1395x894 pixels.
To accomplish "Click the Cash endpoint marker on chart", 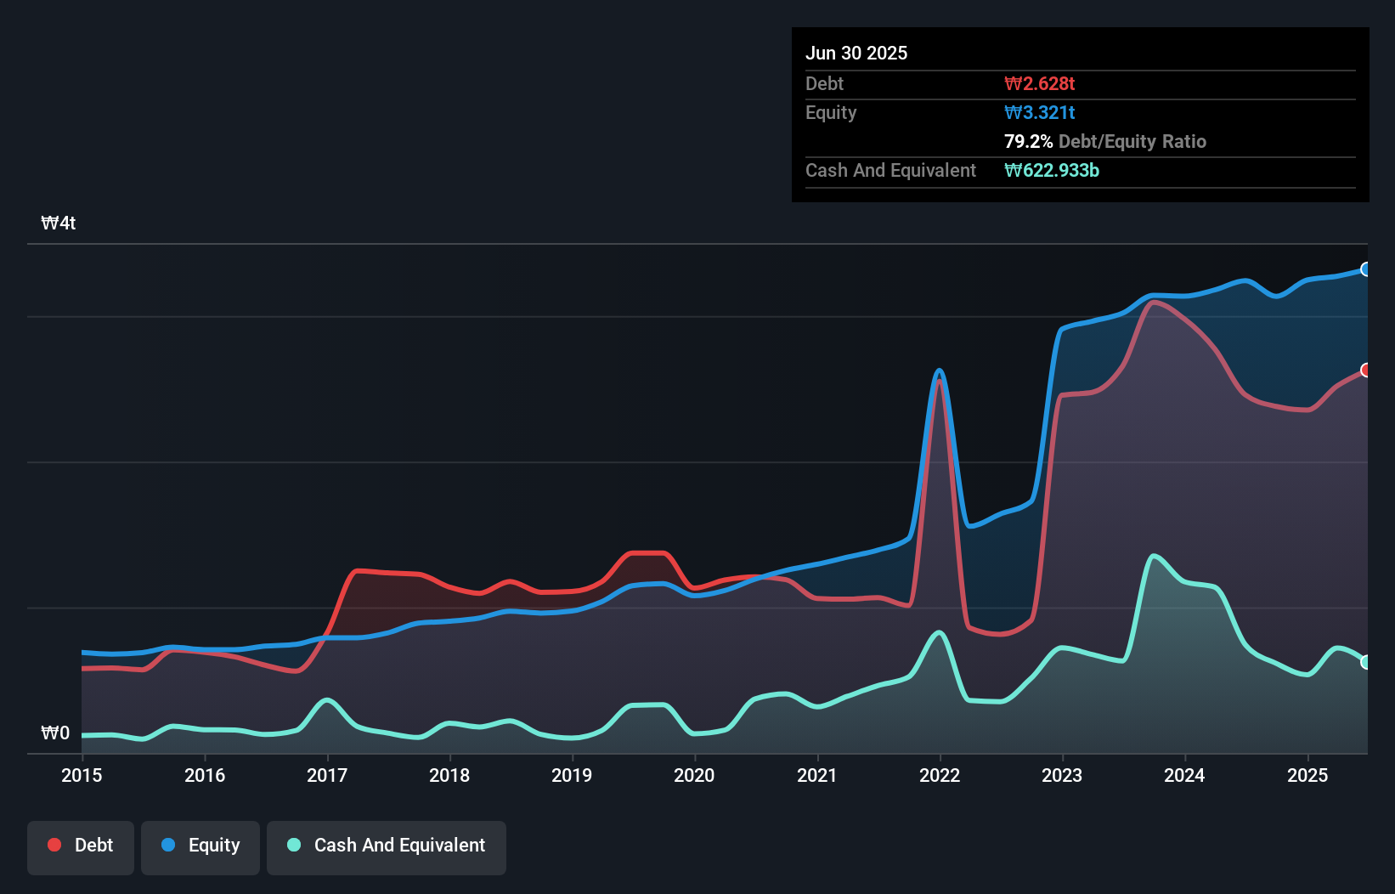I will click(x=1366, y=662).
